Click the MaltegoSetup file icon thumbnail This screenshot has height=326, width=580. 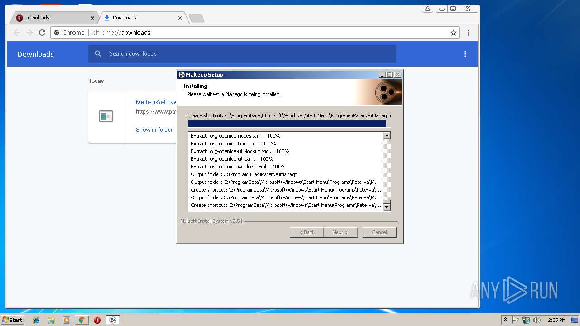[106, 116]
